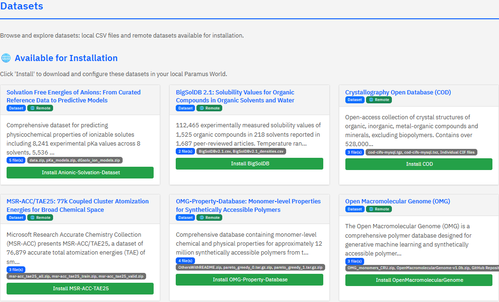Install the MSR-ACC-TAE25 dataset
Image resolution: width=499 pixels, height=302 pixels.
pyautogui.click(x=80, y=288)
